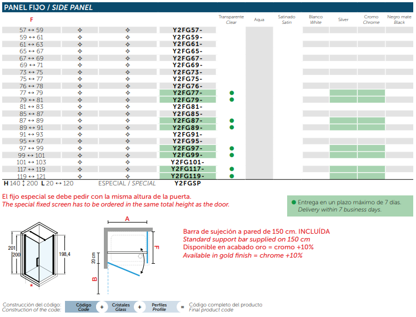This screenshot has width=416, height=317.
Task: Select the Cromo Chrome column header
Action: (371, 19)
